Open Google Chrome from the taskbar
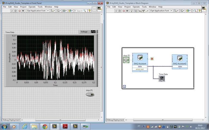 [45, 126]
